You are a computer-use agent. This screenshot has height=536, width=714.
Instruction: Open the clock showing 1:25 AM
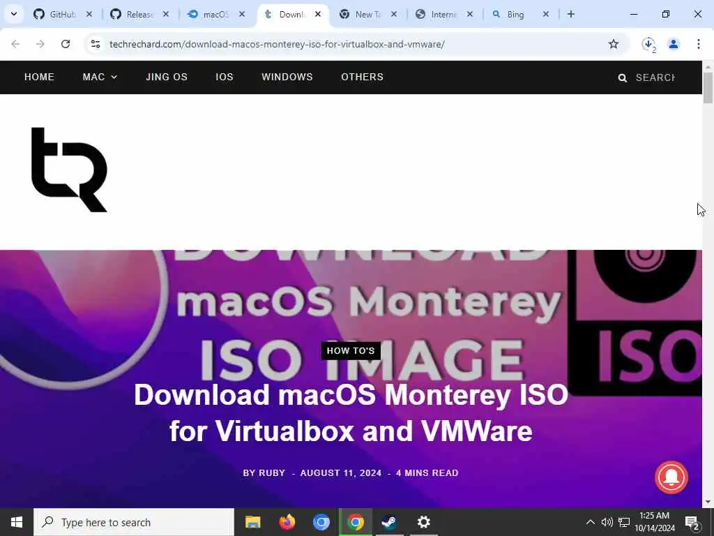(x=655, y=522)
